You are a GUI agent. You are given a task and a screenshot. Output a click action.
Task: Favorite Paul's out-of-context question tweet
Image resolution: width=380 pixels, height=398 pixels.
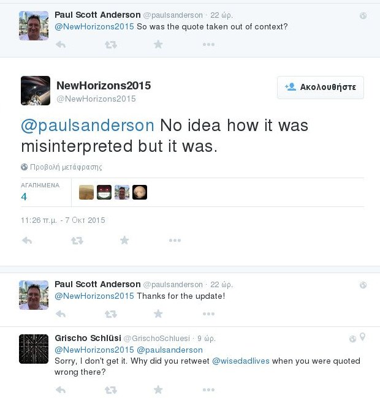click(x=158, y=45)
